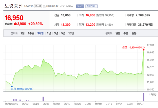Click the 최저 10,950 (05/15) label
This screenshot has height=108, width=158.
point(22,89)
